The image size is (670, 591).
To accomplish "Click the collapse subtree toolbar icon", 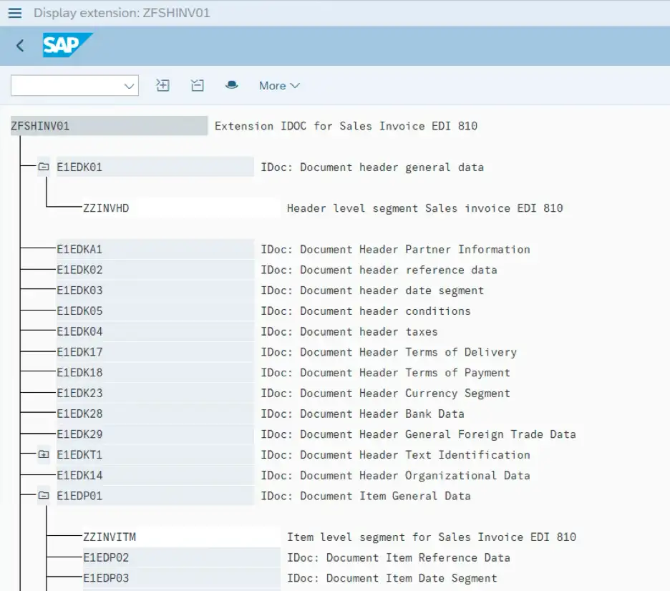I will 198,85.
